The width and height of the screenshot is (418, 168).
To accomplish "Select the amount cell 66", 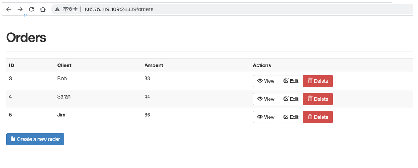I will [147, 115].
